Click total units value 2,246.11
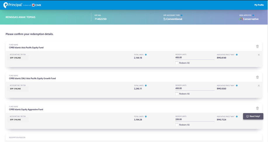 138,89
